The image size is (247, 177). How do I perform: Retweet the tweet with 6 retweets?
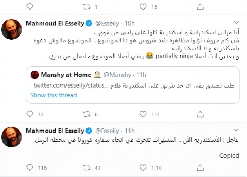[x=86, y=114]
